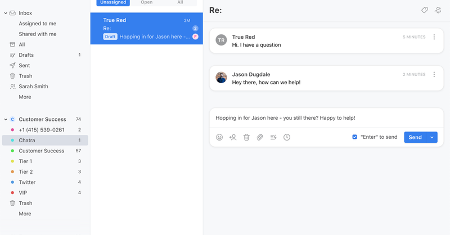
Task: Switch to the Open tab
Action: coord(146,3)
